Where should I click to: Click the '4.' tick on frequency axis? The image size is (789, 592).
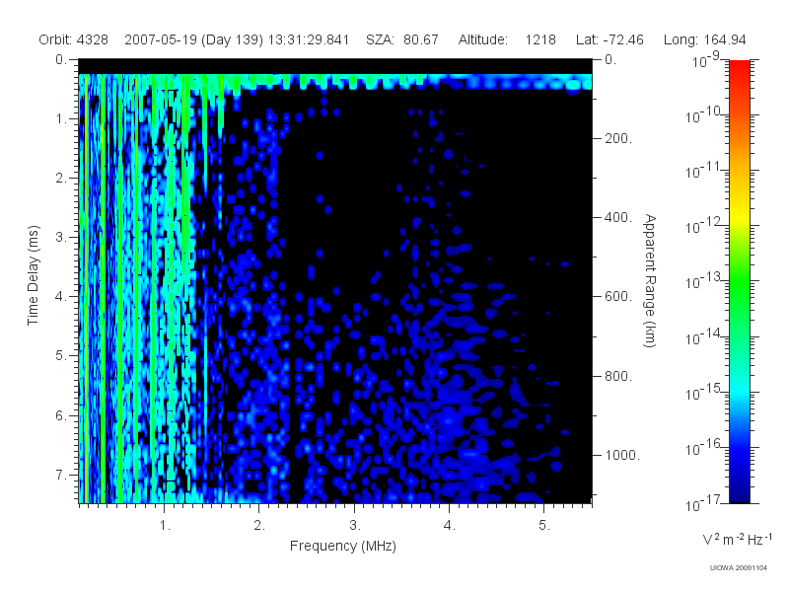[450, 526]
